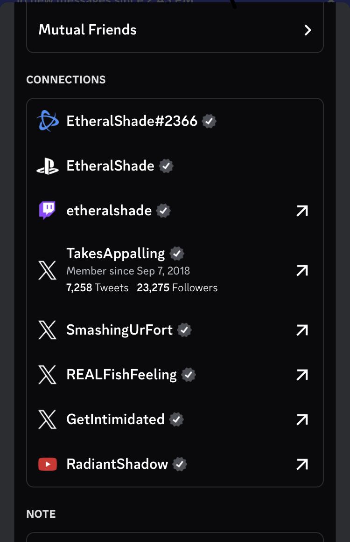Click the Twitch icon next to etheralshade
350x542 pixels.
pyautogui.click(x=48, y=210)
